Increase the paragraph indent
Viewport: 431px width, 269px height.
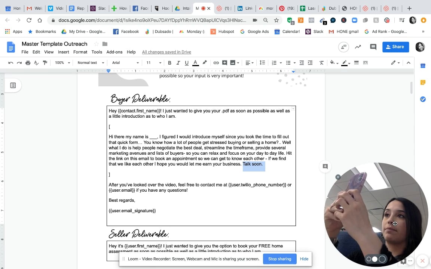coord(310,63)
